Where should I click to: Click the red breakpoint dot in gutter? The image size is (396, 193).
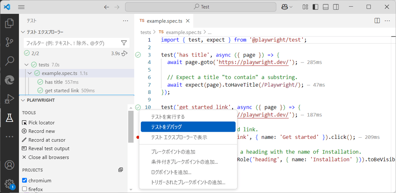tap(138, 137)
